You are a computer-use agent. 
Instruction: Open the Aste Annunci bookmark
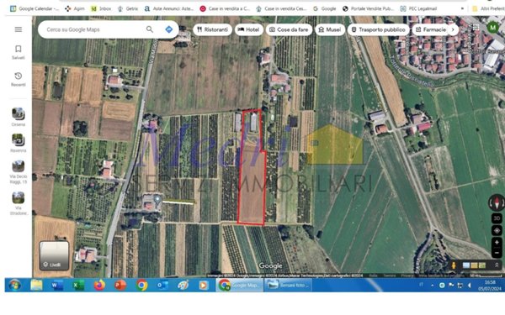click(169, 8)
